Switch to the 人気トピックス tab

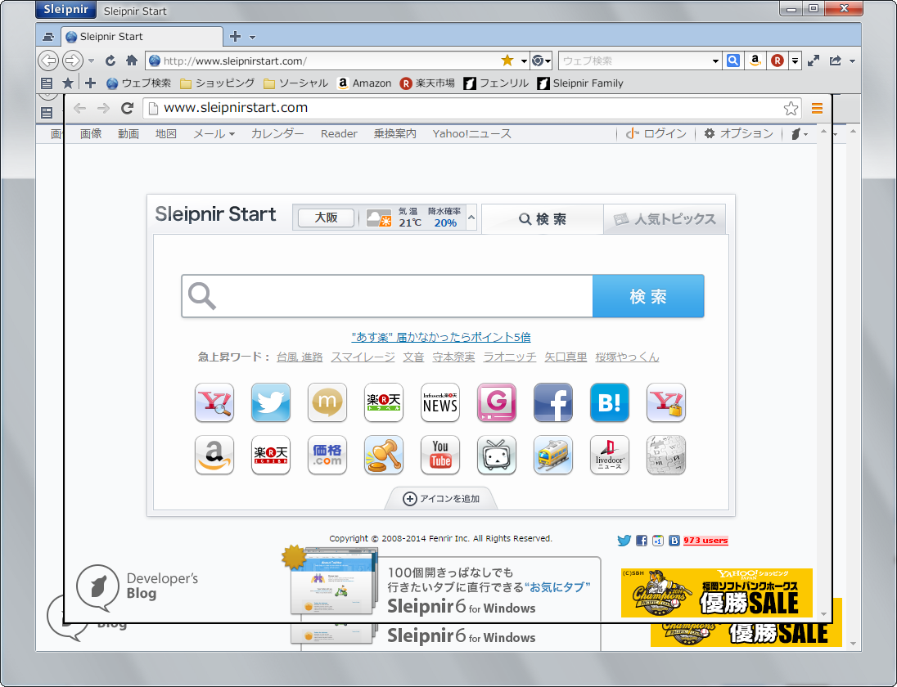(x=665, y=219)
